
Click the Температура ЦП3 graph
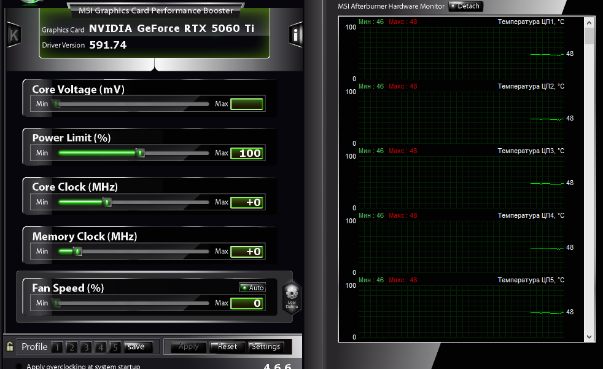tap(462, 183)
